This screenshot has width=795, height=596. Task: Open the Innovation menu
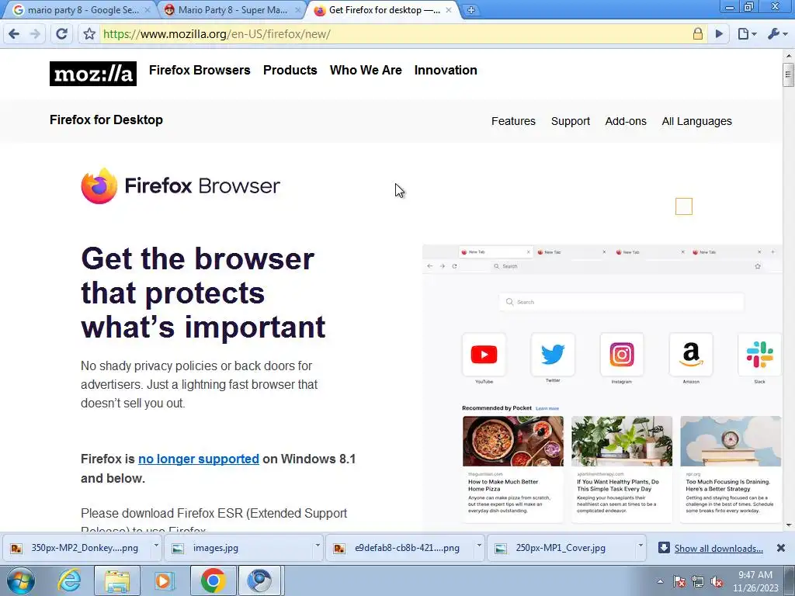pyautogui.click(x=446, y=70)
